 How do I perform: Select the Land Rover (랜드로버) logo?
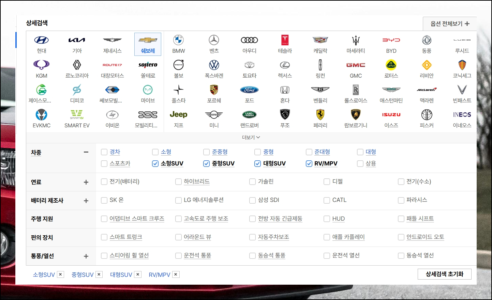point(250,115)
